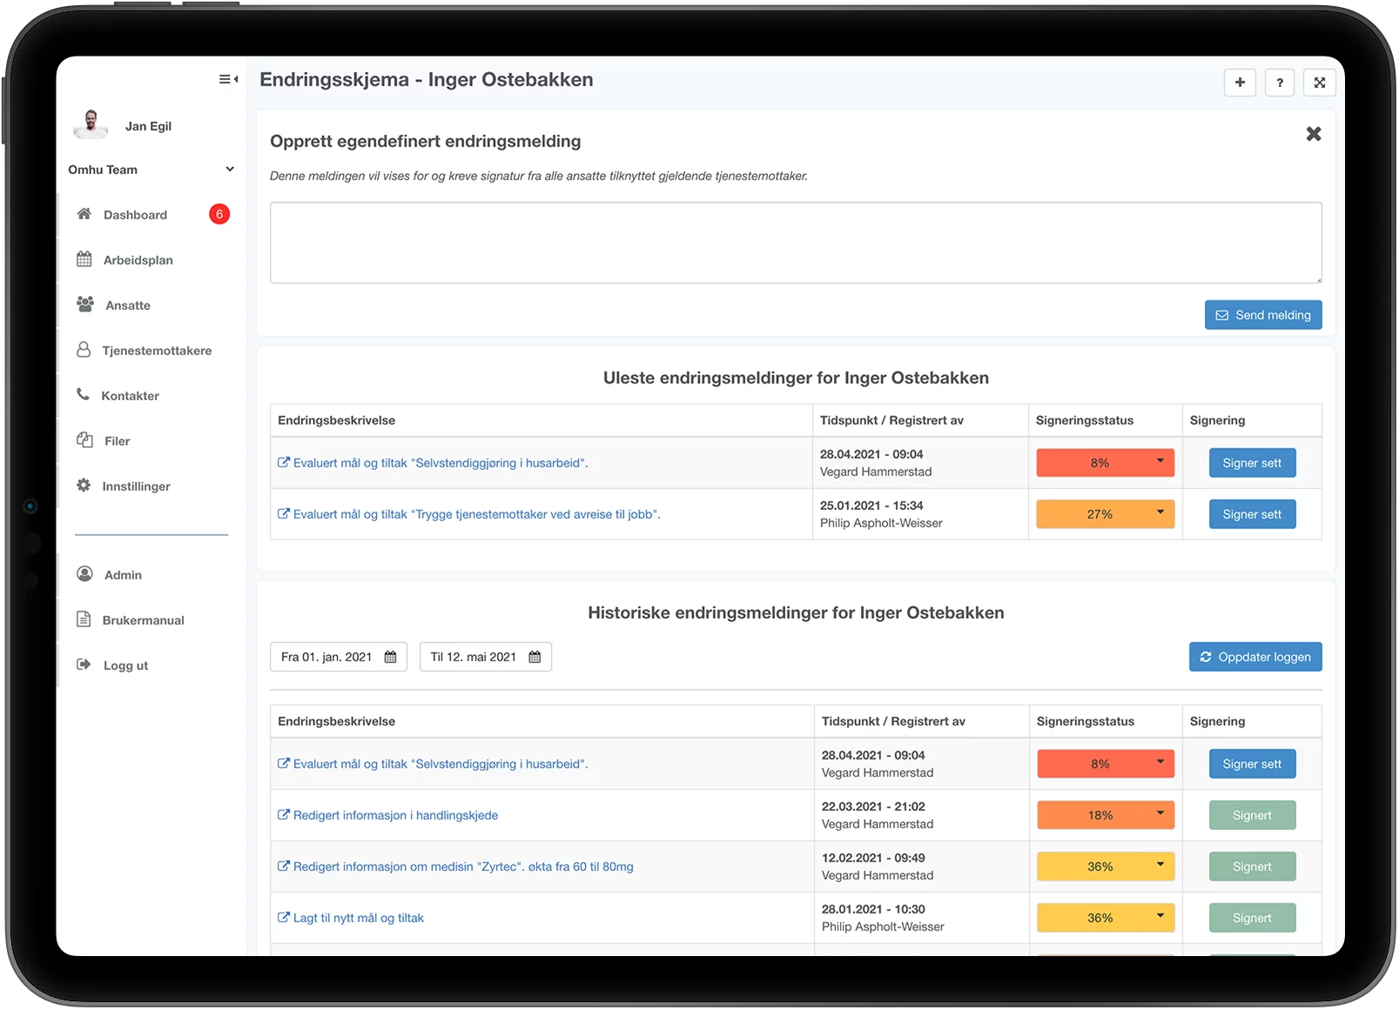Click the Send melding button
The width and height of the screenshot is (1399, 1010).
pos(1262,315)
